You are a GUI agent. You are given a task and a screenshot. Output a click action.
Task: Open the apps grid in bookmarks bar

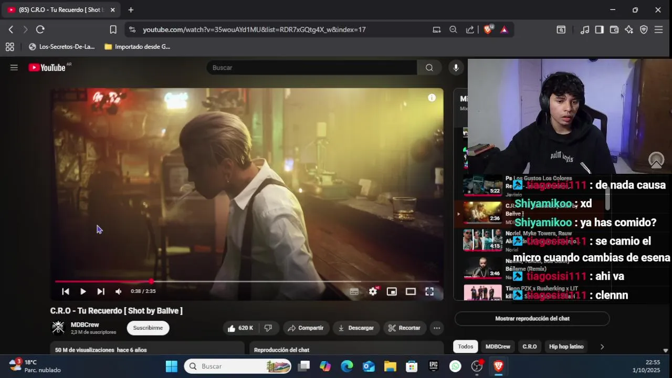[9, 47]
